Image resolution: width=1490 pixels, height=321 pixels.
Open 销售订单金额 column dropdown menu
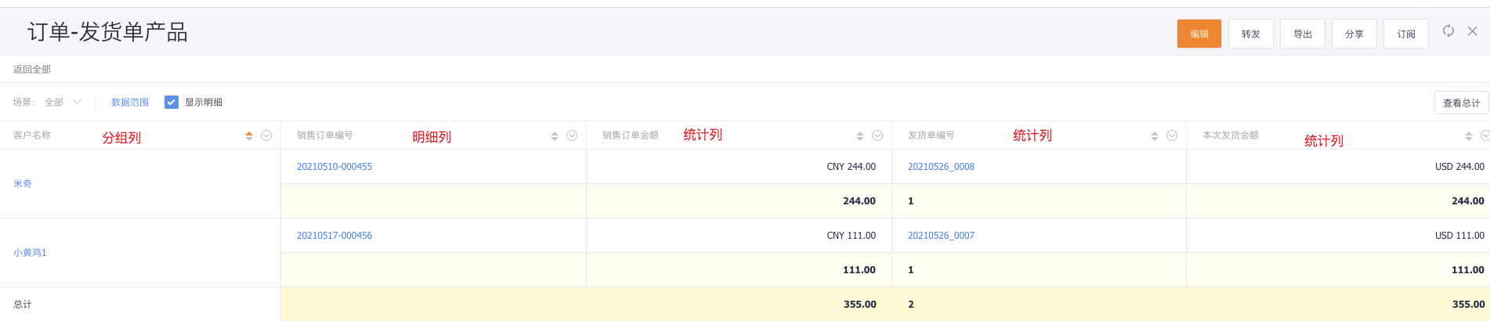click(x=877, y=135)
